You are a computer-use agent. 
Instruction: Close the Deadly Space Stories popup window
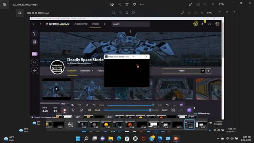pyautogui.click(x=146, y=56)
